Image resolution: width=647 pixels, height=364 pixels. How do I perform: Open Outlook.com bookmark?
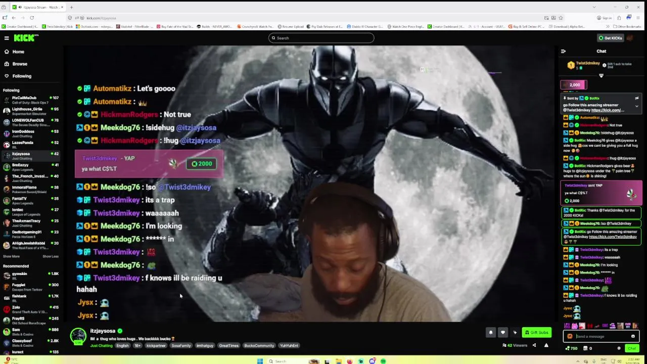[95, 26]
